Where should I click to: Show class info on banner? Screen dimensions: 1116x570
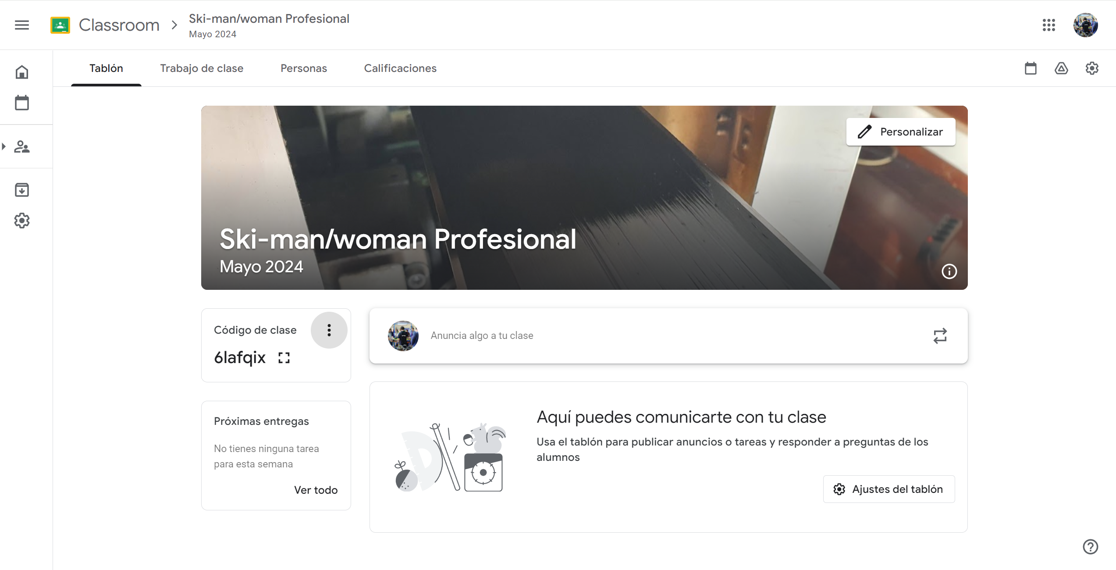[x=949, y=271]
